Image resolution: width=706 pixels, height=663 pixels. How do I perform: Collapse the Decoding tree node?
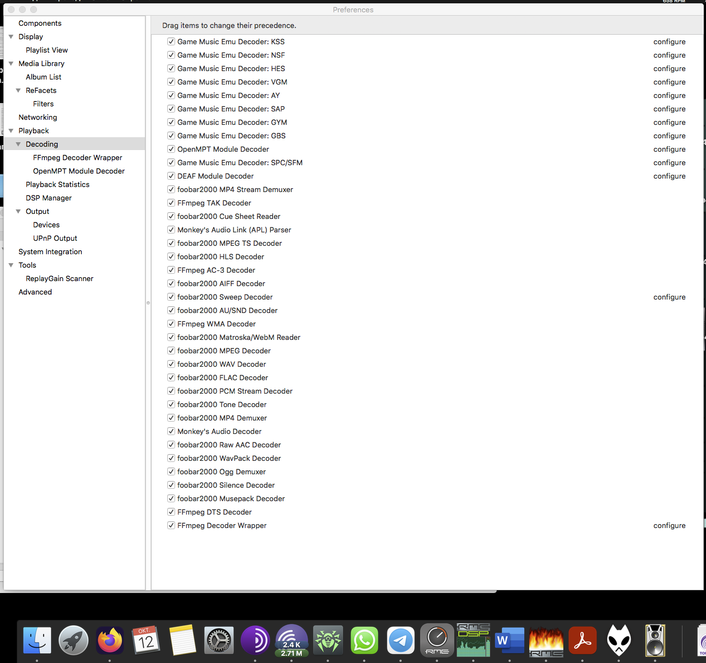click(x=18, y=144)
